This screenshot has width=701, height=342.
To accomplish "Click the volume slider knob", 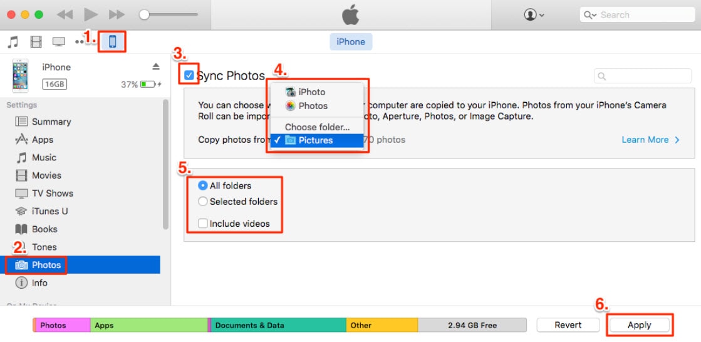I will click(145, 14).
